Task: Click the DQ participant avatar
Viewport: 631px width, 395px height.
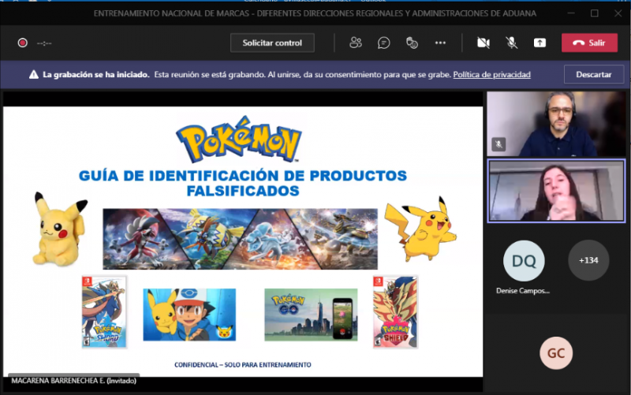Action: tap(524, 261)
